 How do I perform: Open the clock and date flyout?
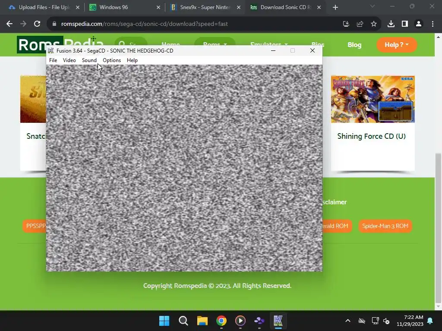point(410,321)
